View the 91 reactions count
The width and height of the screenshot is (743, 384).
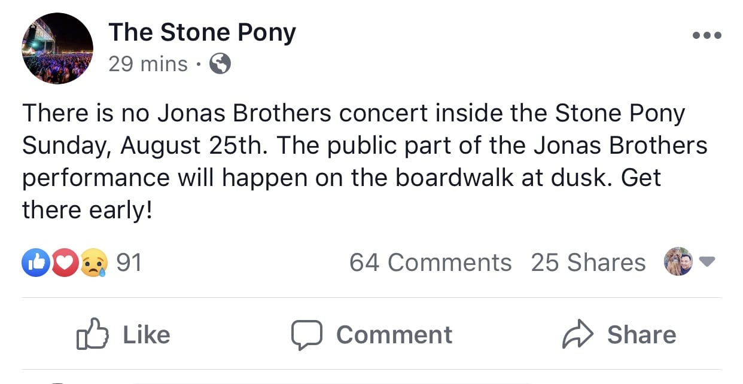click(x=129, y=263)
